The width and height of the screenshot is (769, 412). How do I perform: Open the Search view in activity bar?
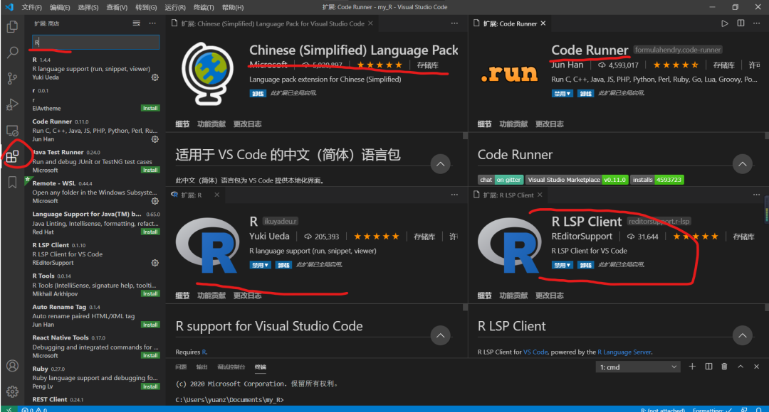click(12, 53)
